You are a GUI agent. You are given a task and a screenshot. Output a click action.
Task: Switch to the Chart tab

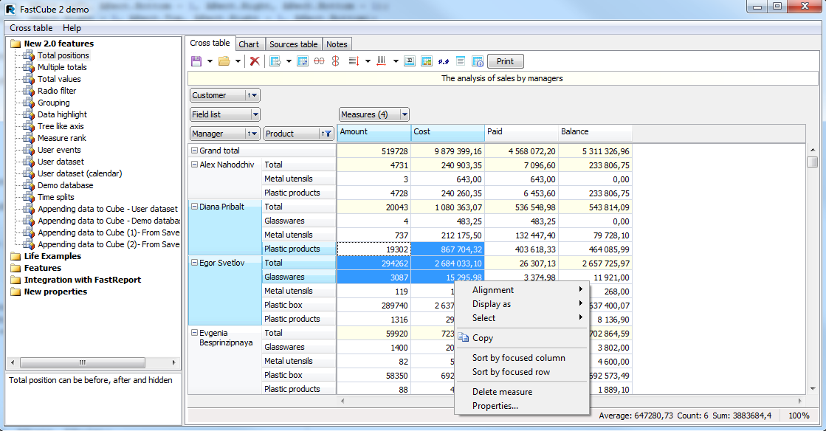click(249, 44)
